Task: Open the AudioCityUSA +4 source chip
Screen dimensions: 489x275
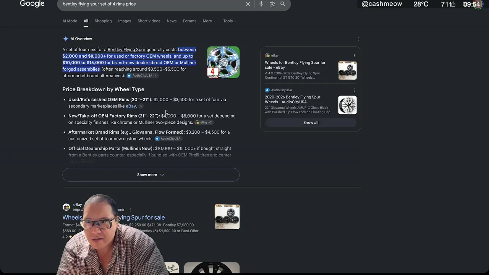Action: click(x=142, y=76)
